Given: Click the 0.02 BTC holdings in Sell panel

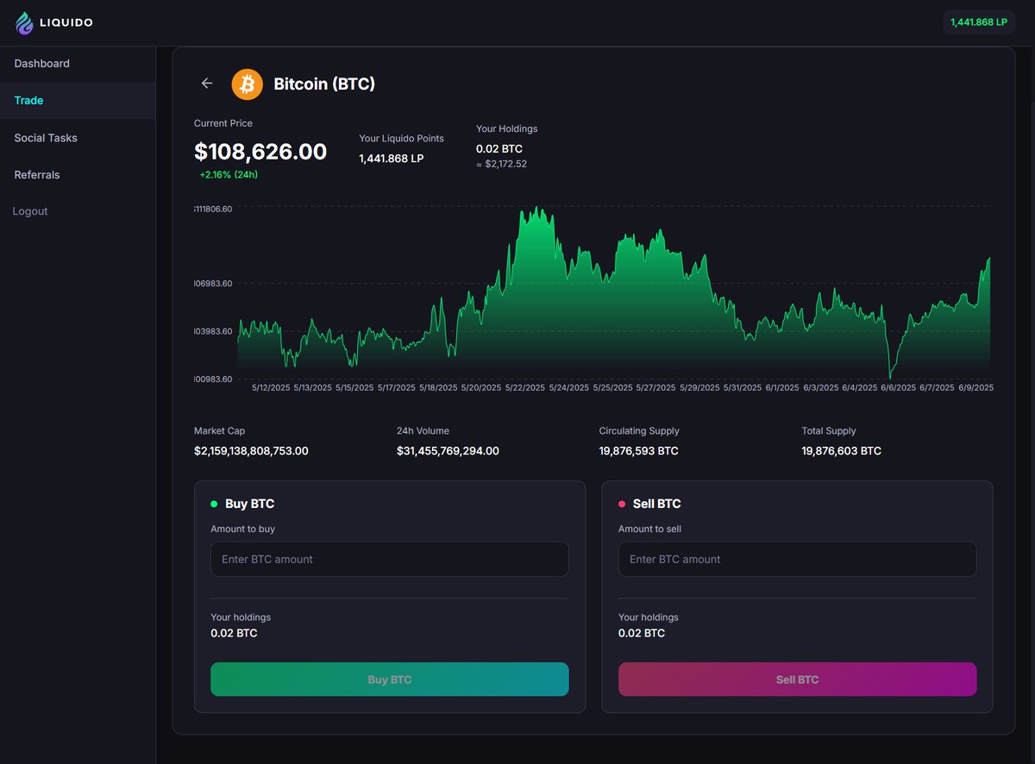Looking at the screenshot, I should [x=642, y=633].
